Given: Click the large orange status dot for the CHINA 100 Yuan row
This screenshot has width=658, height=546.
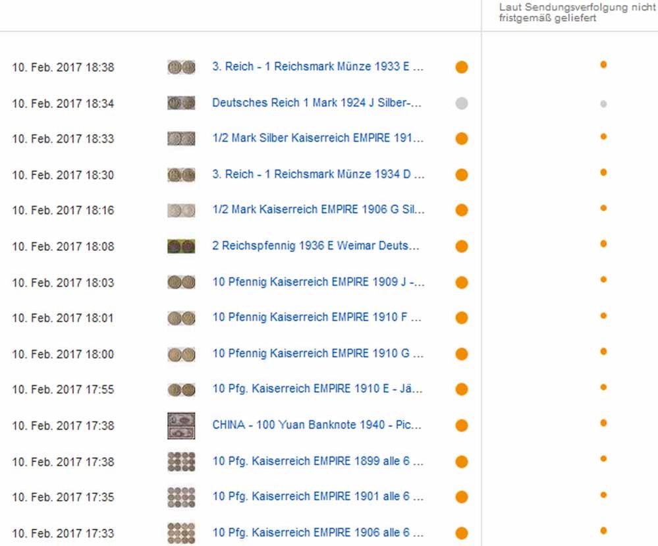Looking at the screenshot, I should point(462,425).
